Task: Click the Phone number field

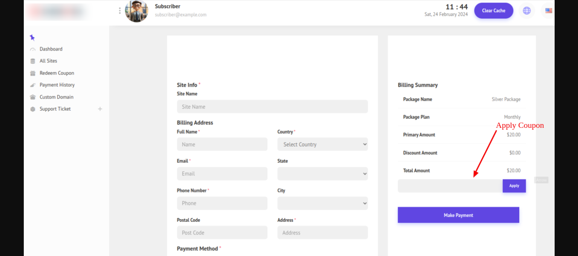Action: coord(222,203)
